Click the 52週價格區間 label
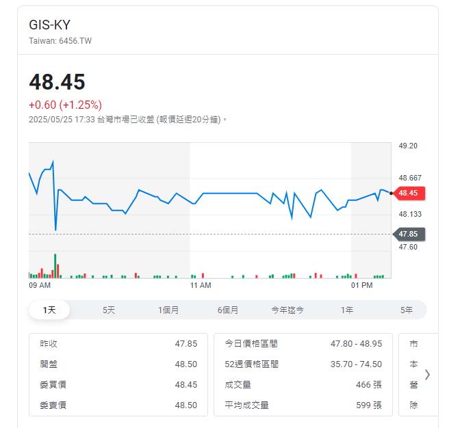Viewport: 449px width, 428px height. tap(251, 364)
